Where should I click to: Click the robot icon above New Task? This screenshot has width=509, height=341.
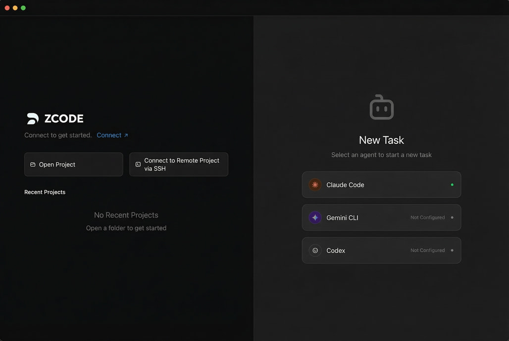[381, 107]
